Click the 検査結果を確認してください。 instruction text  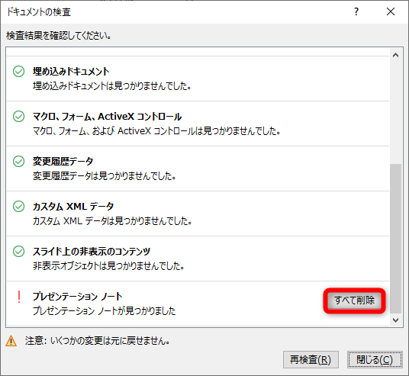(59, 35)
